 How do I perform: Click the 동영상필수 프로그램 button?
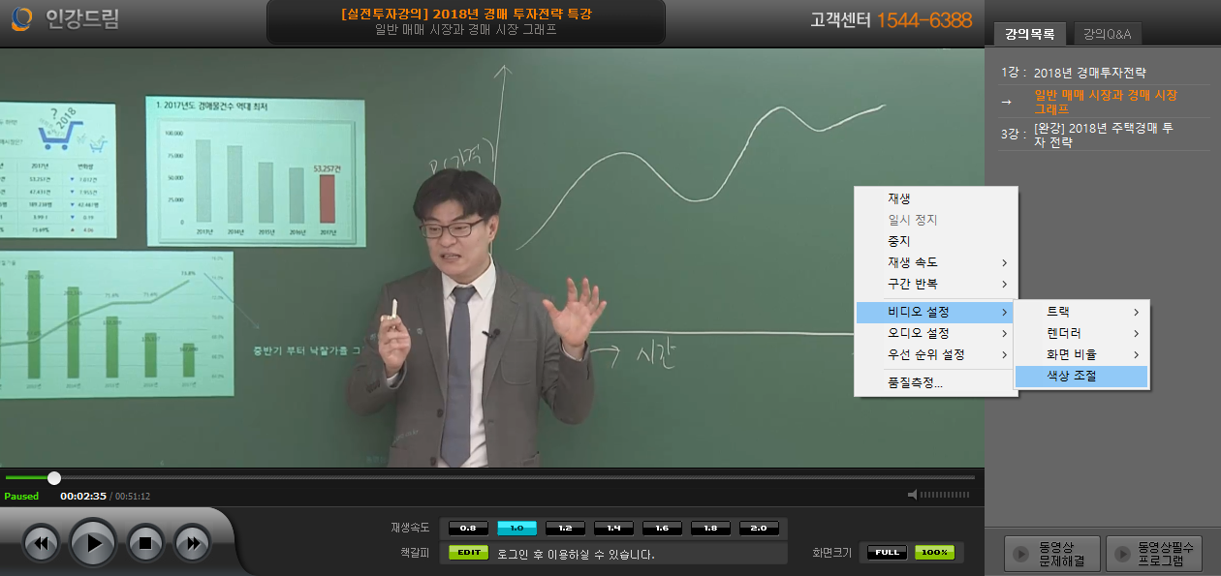[1154, 555]
